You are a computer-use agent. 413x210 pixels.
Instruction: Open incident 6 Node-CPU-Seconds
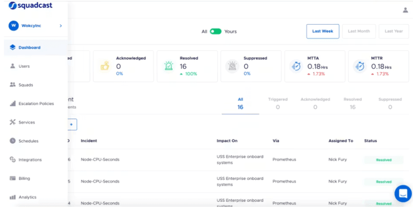pos(100,160)
